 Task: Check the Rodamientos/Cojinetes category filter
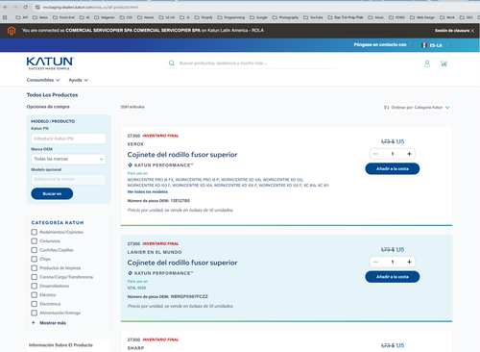[x=35, y=232]
